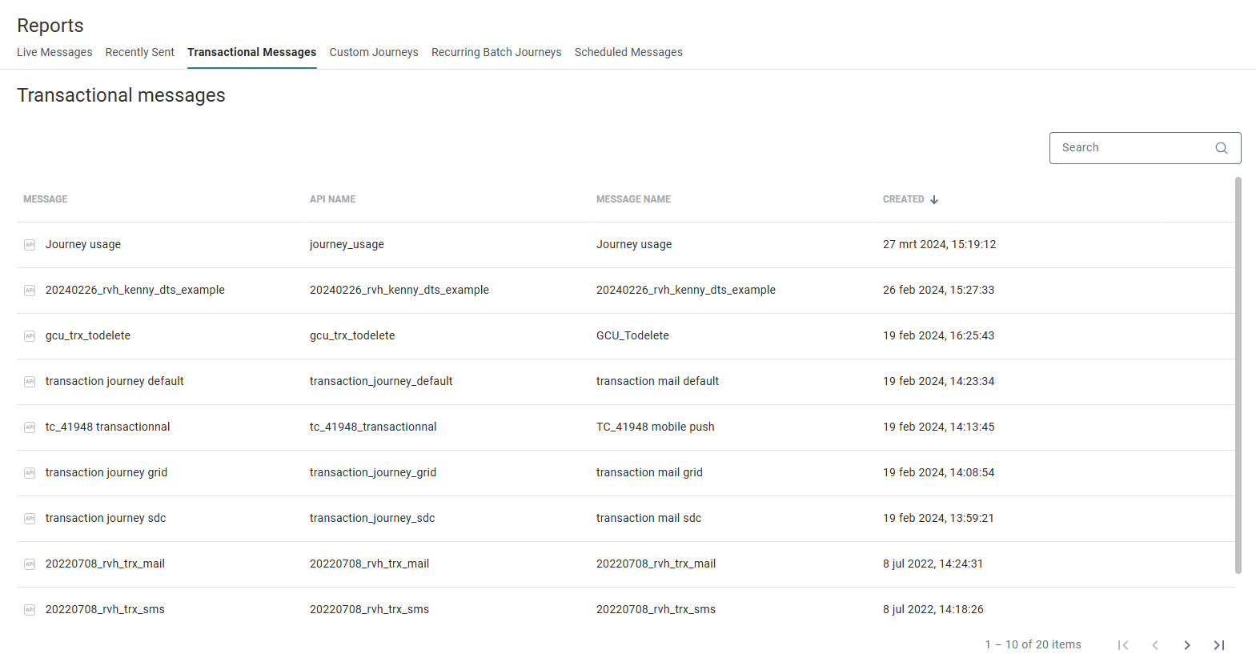Open the Scheduled Messages tab
This screenshot has width=1256, height=670.
pos(628,52)
